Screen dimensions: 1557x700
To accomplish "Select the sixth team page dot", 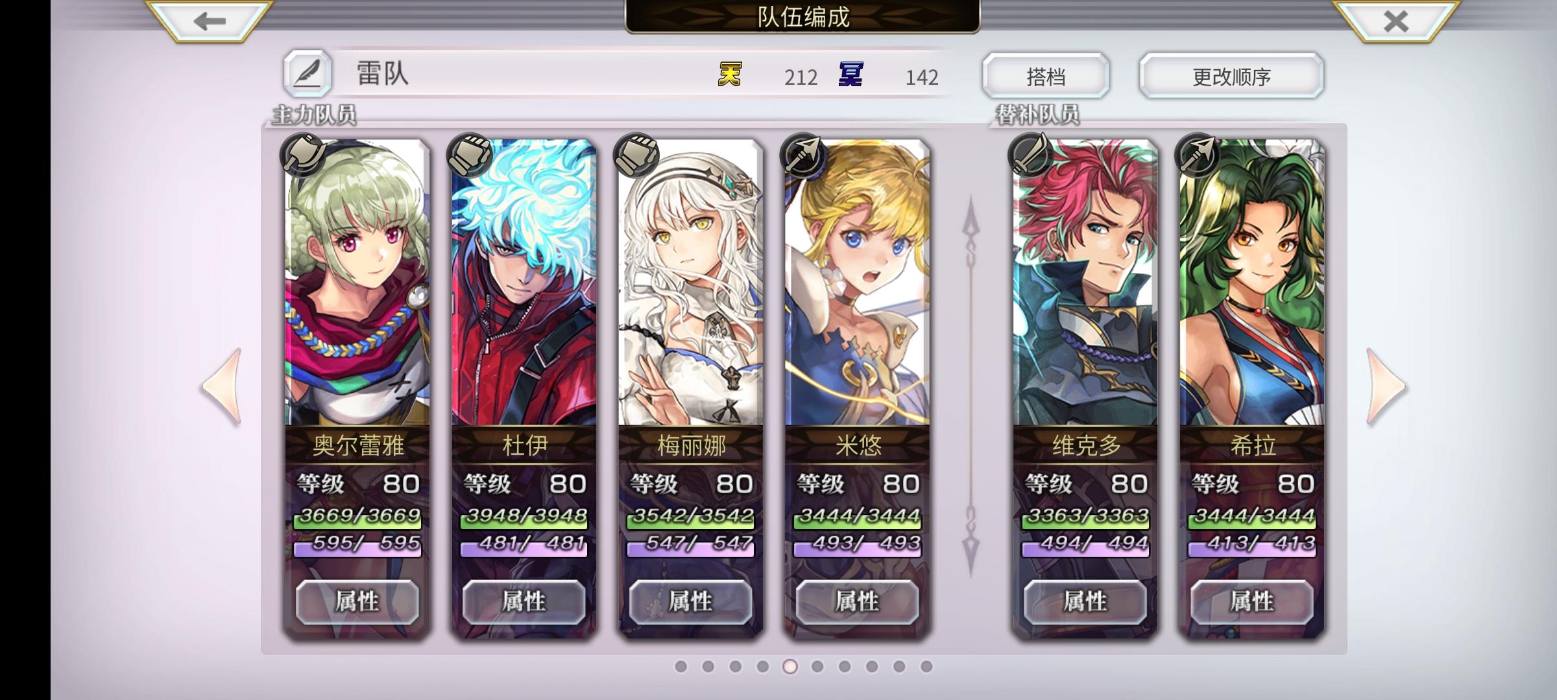I will coord(817,666).
